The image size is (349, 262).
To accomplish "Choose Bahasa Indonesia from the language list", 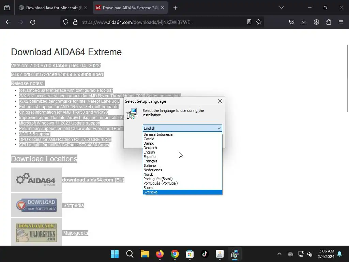I will (x=183, y=134).
